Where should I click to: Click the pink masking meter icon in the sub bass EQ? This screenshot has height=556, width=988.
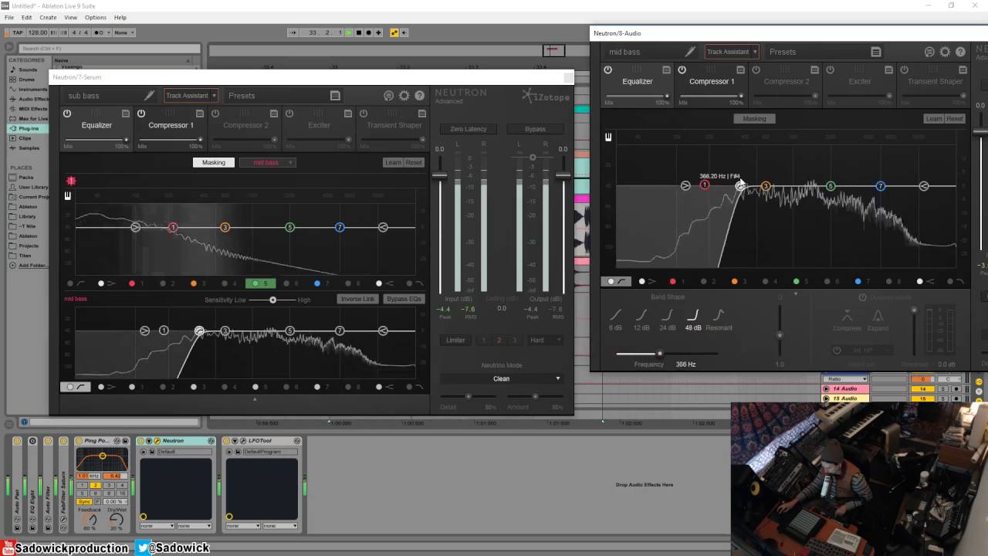point(71,181)
